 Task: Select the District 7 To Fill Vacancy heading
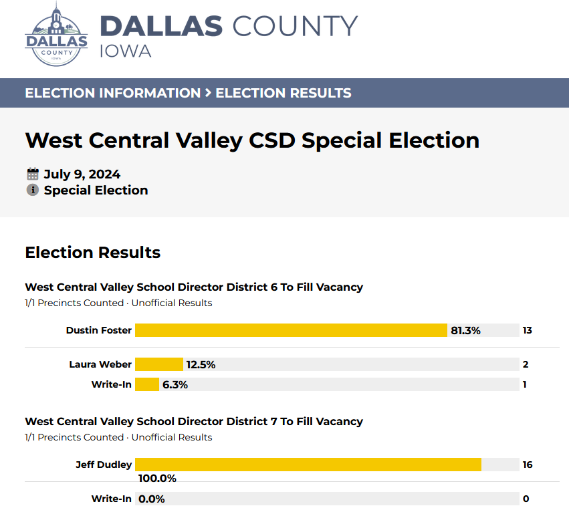coord(194,421)
